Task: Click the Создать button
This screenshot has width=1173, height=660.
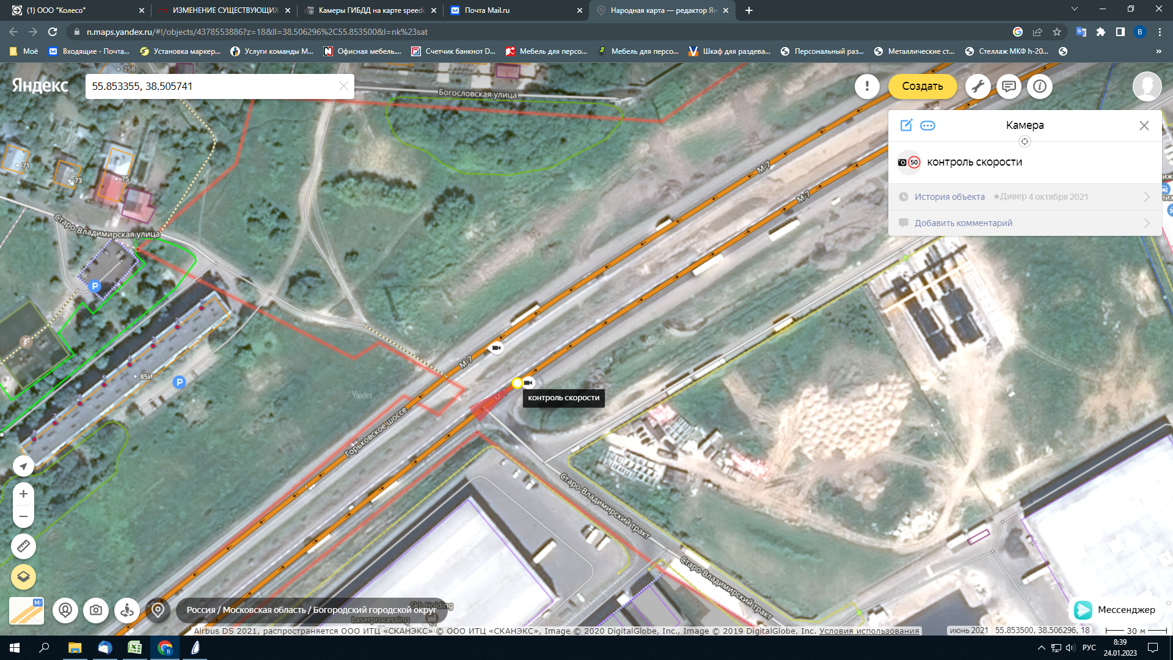Action: pyautogui.click(x=922, y=86)
